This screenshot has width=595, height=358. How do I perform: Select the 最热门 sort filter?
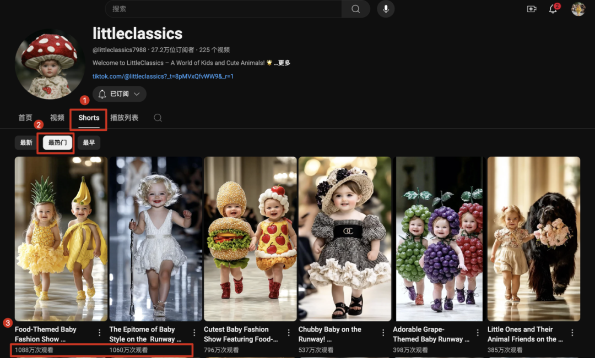coord(57,143)
